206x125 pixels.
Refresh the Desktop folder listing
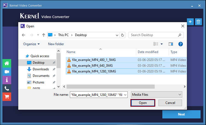click(x=123, y=35)
